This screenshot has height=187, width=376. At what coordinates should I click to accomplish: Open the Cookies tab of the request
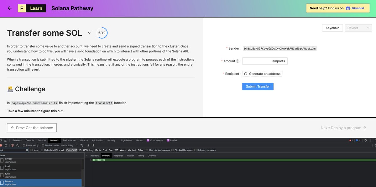pyautogui.click(x=152, y=156)
